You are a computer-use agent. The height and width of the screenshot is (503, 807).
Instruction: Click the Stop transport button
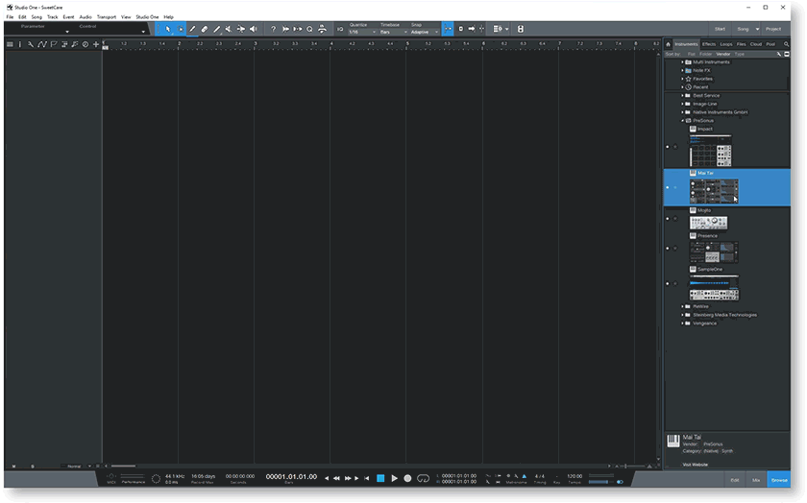380,478
